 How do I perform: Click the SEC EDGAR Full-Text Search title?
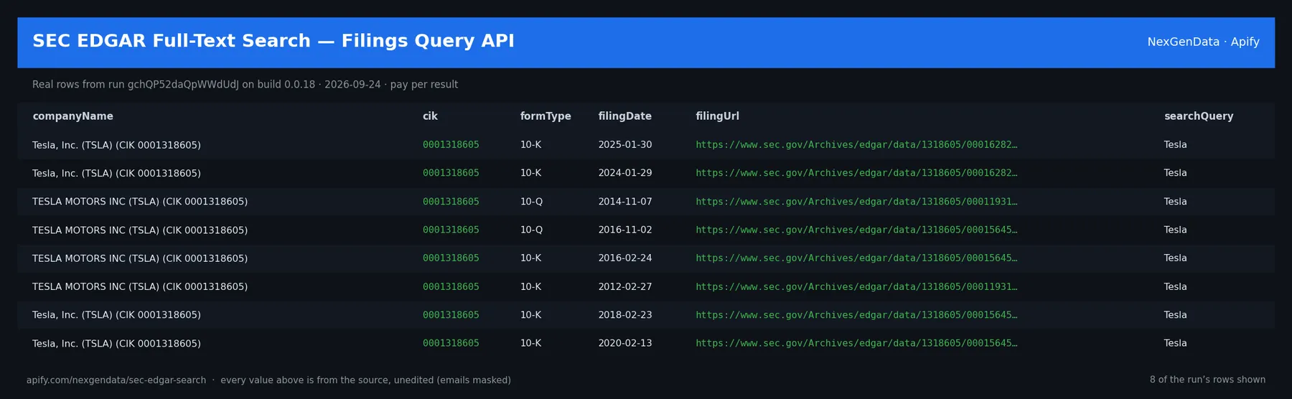pyautogui.click(x=273, y=41)
